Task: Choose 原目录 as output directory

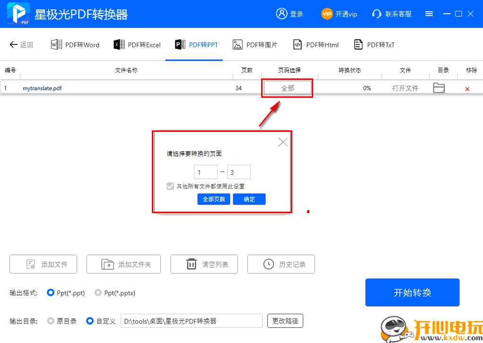Action: 50,321
